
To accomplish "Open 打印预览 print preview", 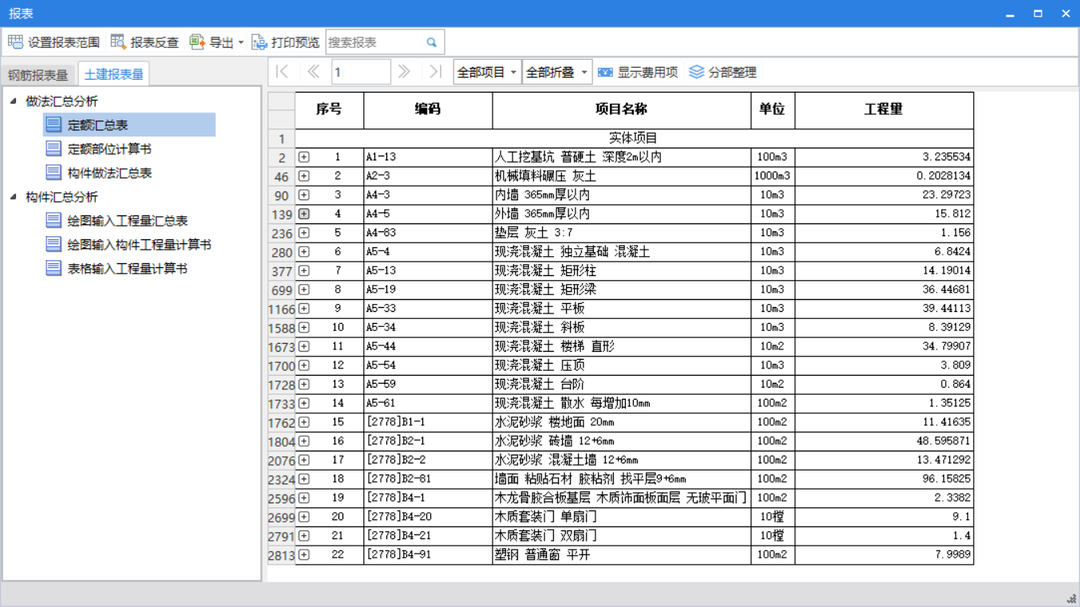I will pyautogui.click(x=285, y=42).
